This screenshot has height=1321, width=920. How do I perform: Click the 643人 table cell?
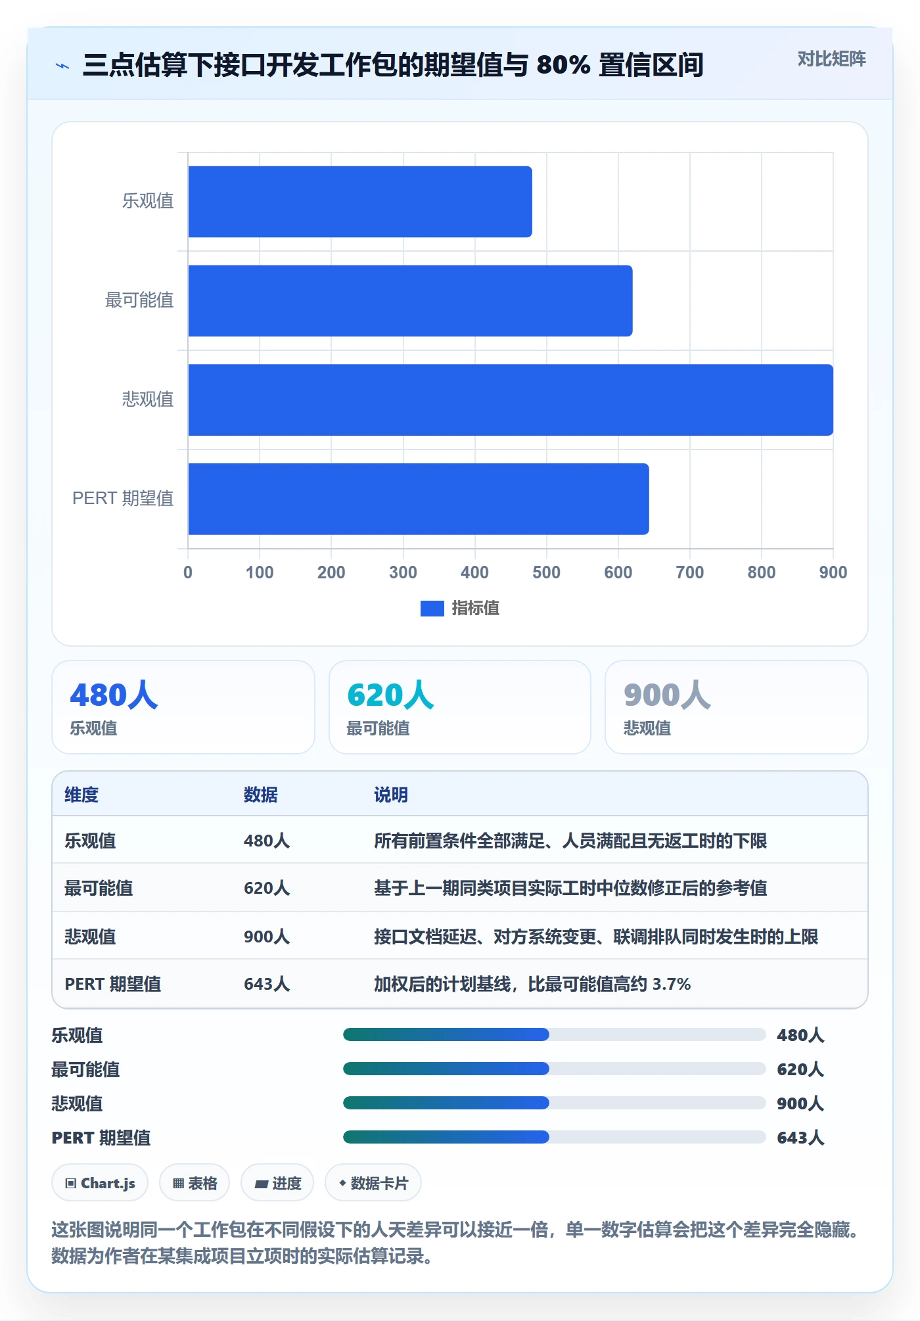pyautogui.click(x=267, y=984)
